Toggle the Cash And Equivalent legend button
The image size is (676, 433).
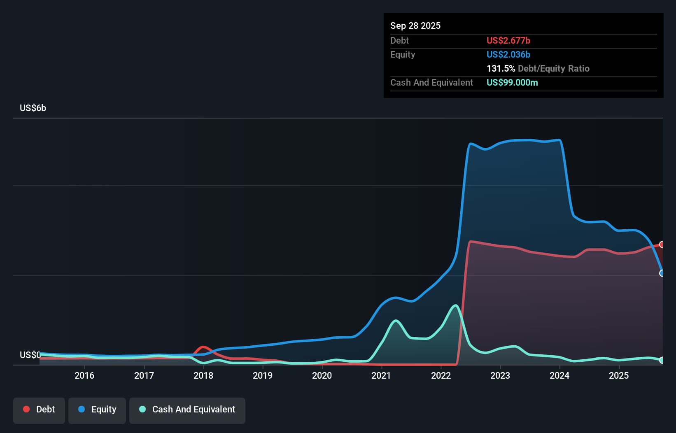pos(187,410)
